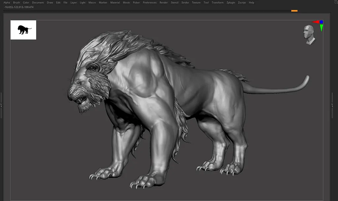The image size is (338, 201).
Task: Click the green Y axis cone
Action: [321, 28]
